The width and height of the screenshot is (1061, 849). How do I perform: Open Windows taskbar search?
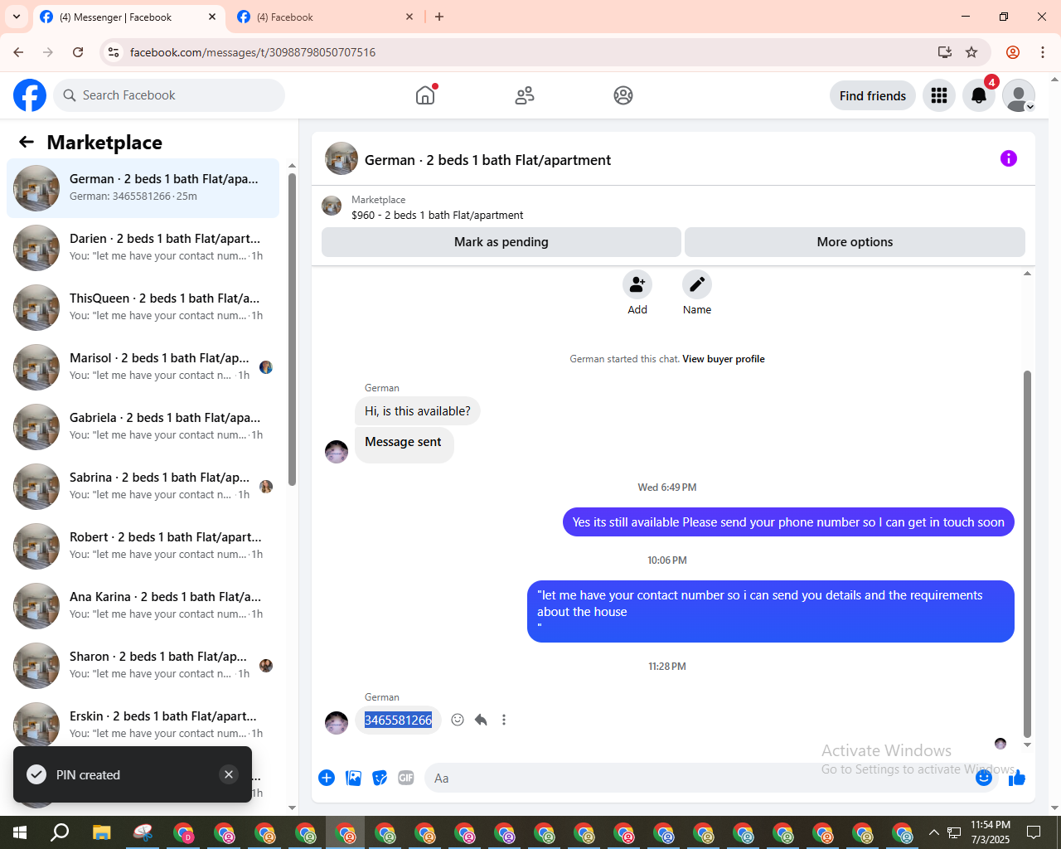click(60, 832)
